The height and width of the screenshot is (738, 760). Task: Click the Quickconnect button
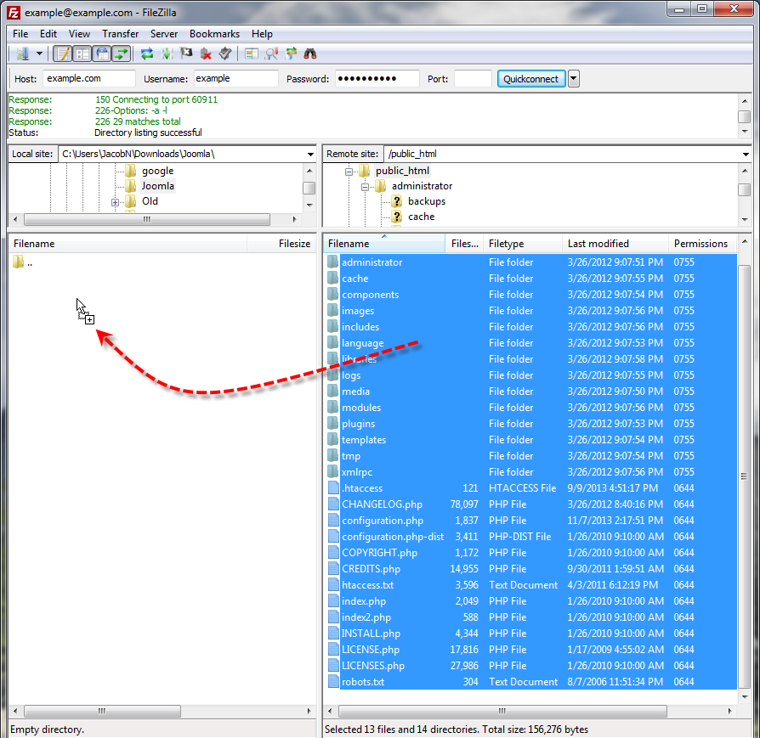530,79
